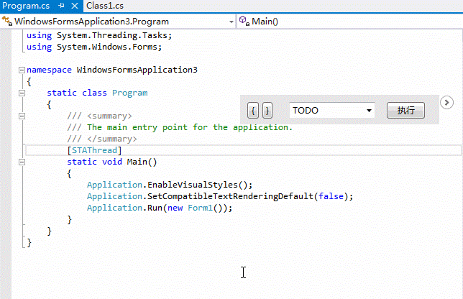Screen dimensions: 463x299
Task: Open the WindowsFormsApplication3.Program class dropdown
Action: (x=232, y=22)
